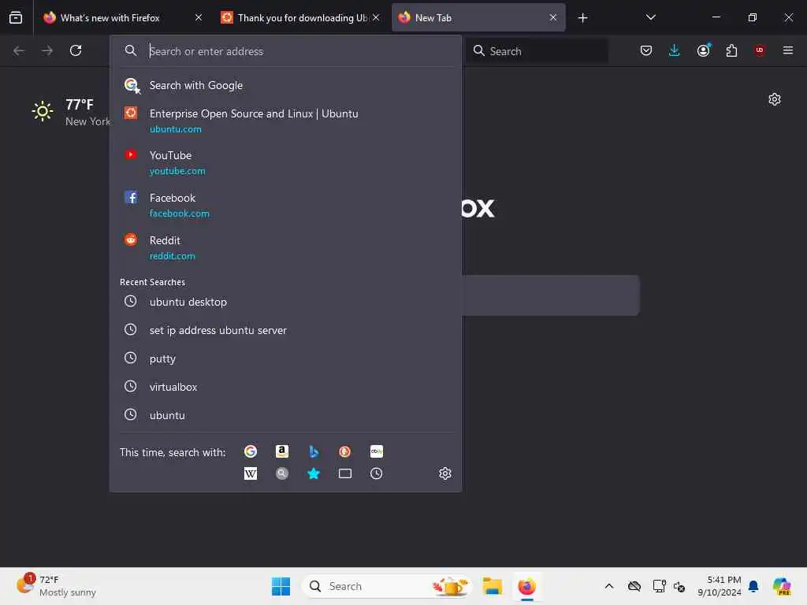Open the Extensions menu
This screenshot has height=605, width=807.
click(x=731, y=50)
